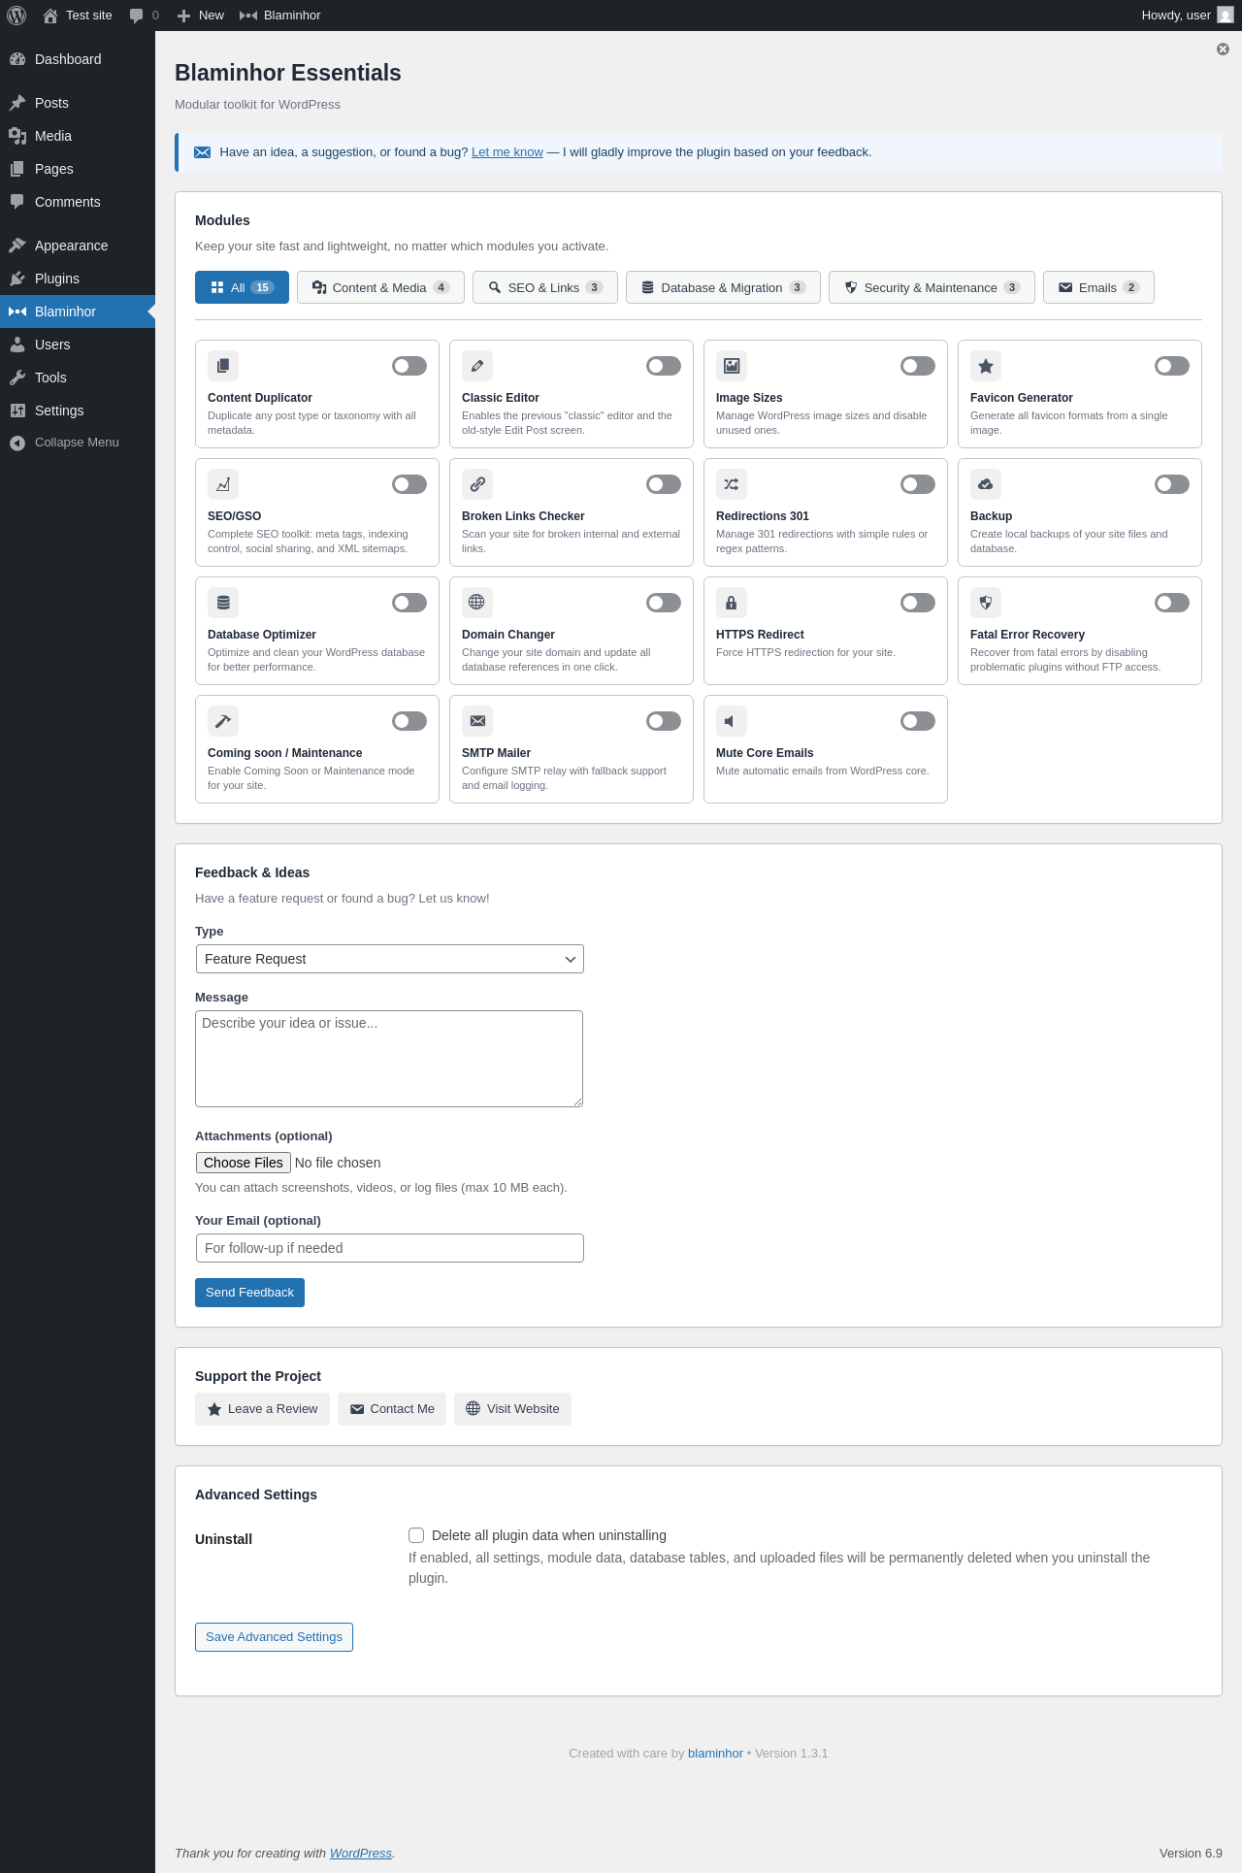This screenshot has height=1873, width=1242.
Task: Click the WordPress logo in admin bar
Action: click(x=16, y=16)
